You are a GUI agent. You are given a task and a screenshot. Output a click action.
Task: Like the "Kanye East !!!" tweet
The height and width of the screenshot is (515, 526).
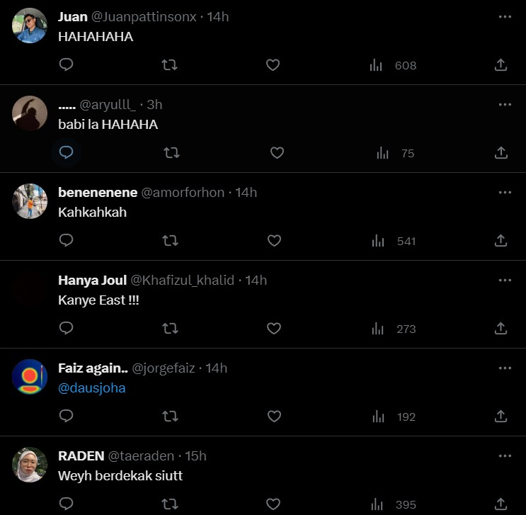273,329
